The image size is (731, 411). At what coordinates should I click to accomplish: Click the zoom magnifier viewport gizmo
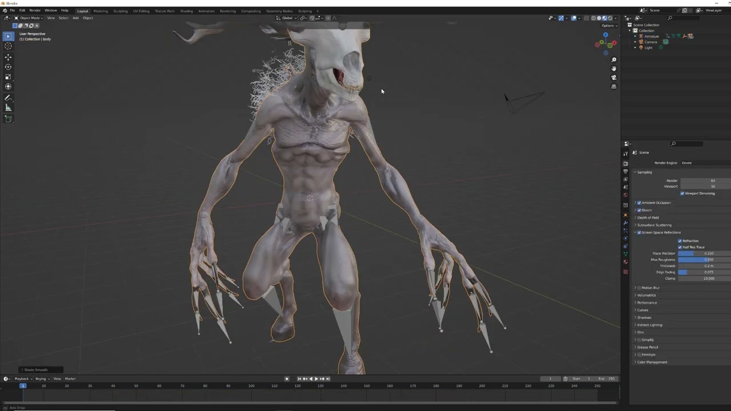(614, 60)
